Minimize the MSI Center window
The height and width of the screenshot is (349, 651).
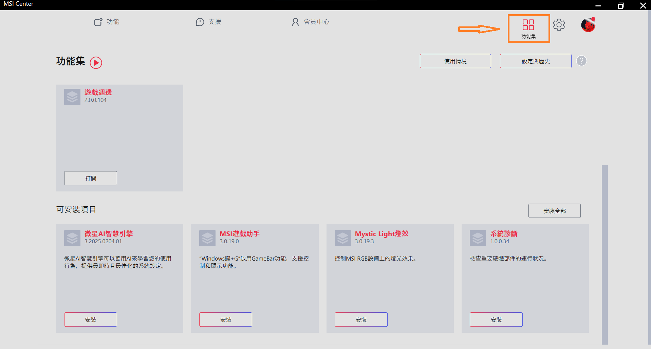point(598,5)
